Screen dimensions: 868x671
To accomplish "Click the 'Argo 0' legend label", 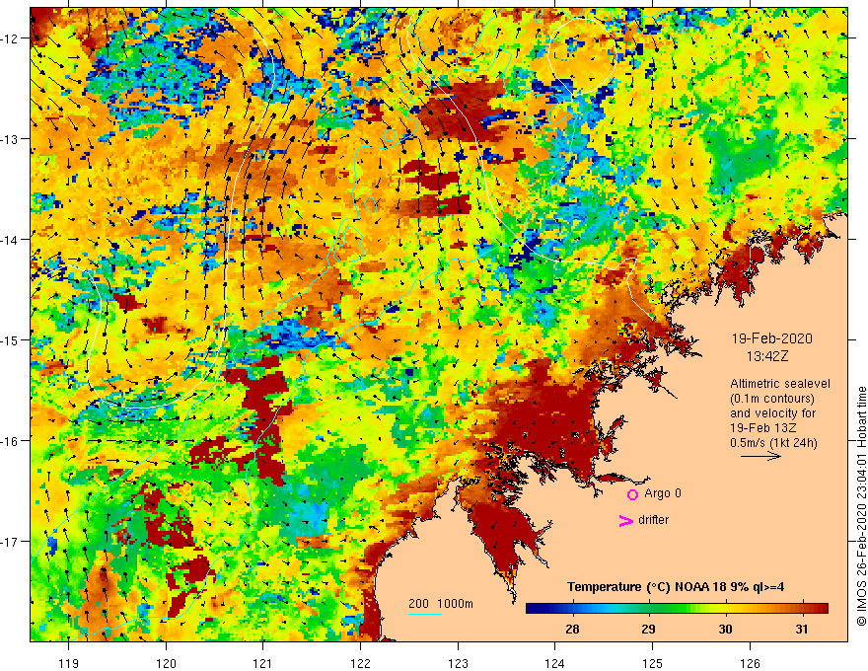I will coord(663,493).
